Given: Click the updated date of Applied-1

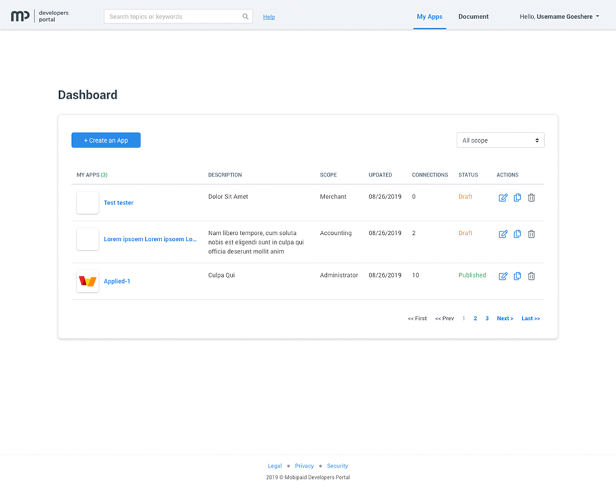Looking at the screenshot, I should click(385, 275).
